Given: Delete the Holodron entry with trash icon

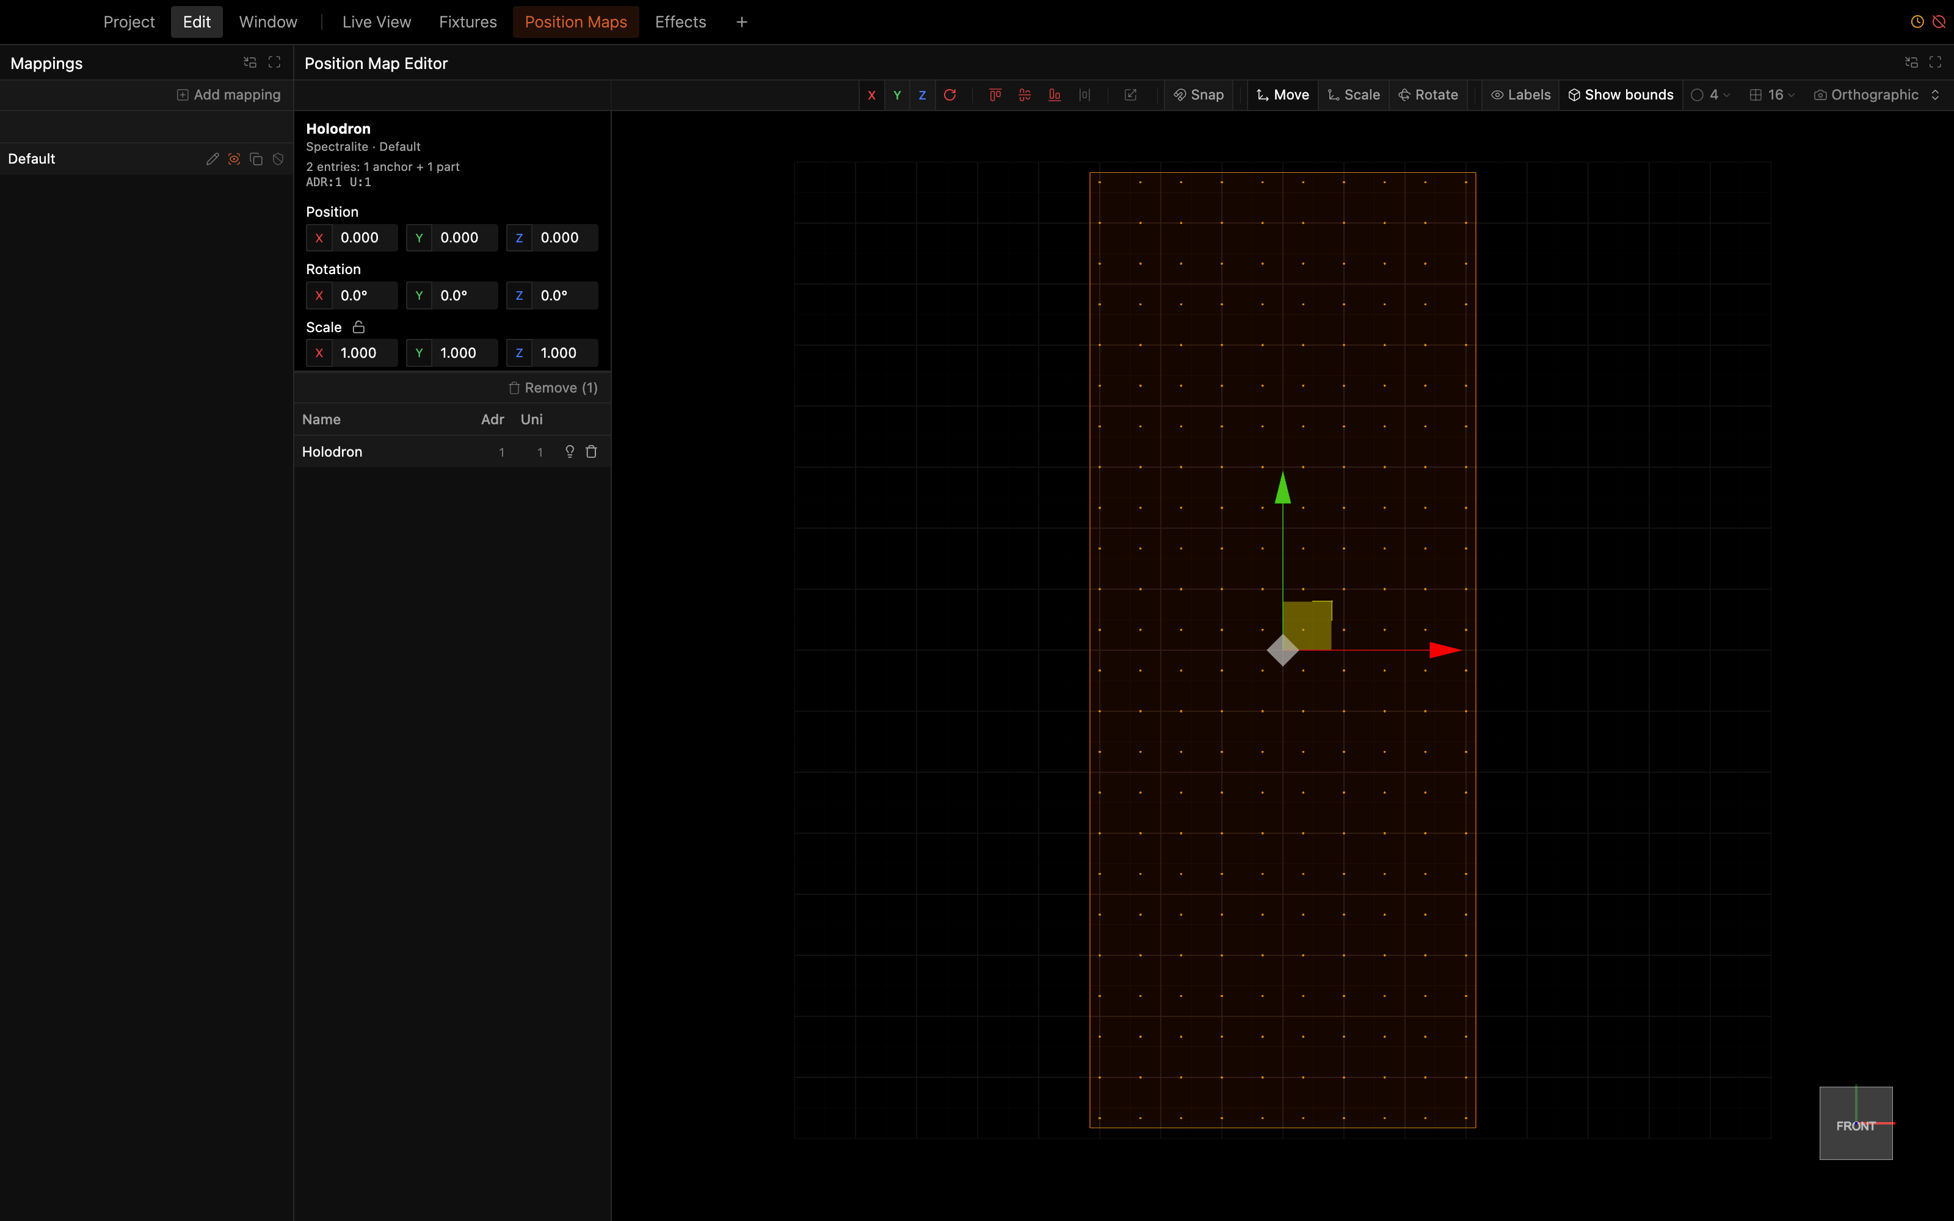Looking at the screenshot, I should (591, 452).
